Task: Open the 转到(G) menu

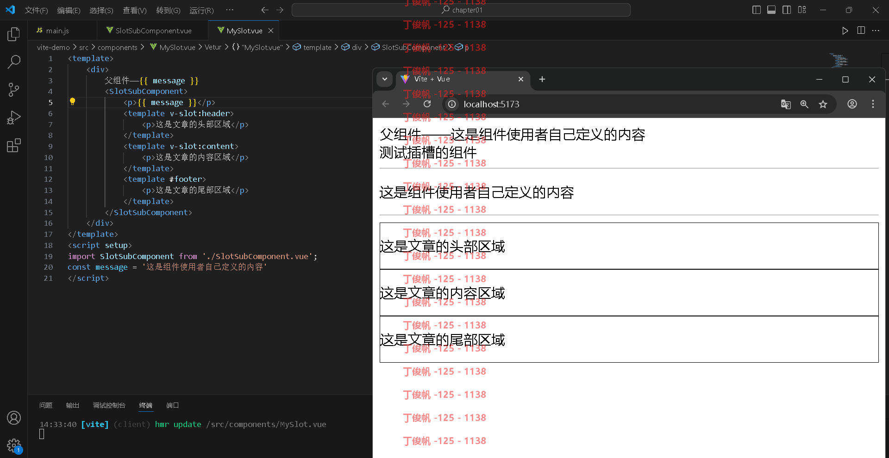Action: 168,10
